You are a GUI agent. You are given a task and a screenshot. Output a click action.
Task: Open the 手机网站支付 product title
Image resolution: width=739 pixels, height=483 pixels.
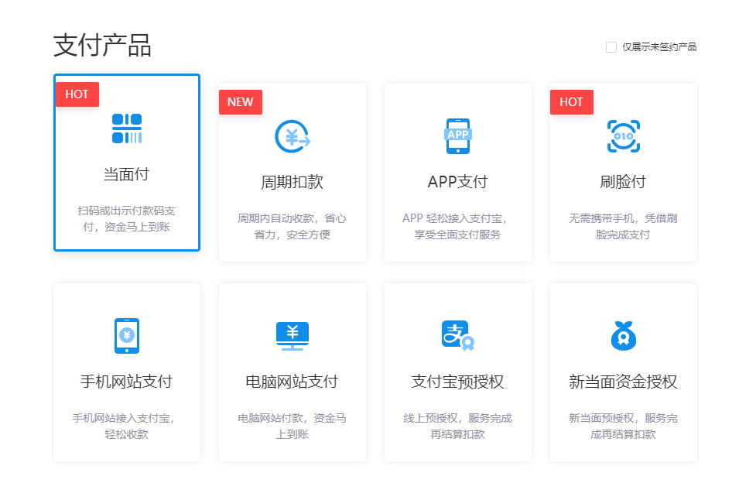(x=126, y=382)
